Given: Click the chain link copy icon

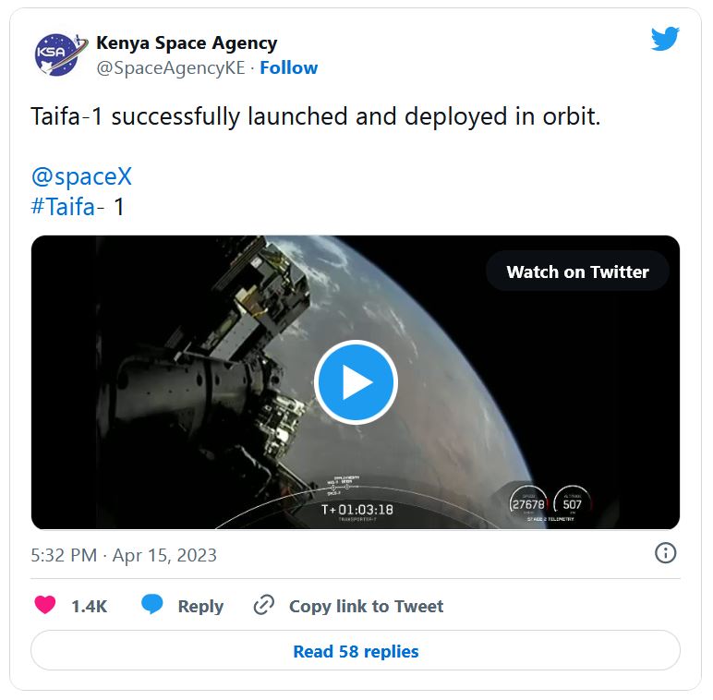Looking at the screenshot, I should click(264, 605).
